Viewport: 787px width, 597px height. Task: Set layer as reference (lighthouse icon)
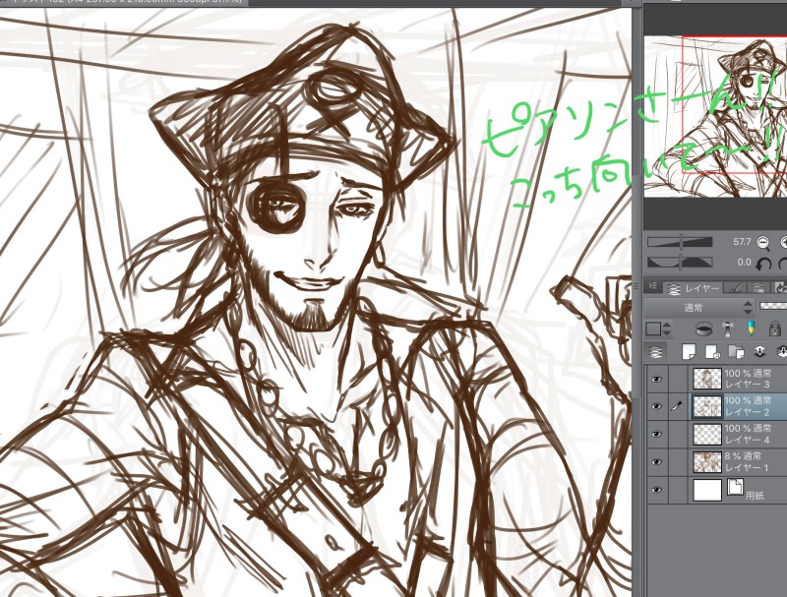click(728, 329)
